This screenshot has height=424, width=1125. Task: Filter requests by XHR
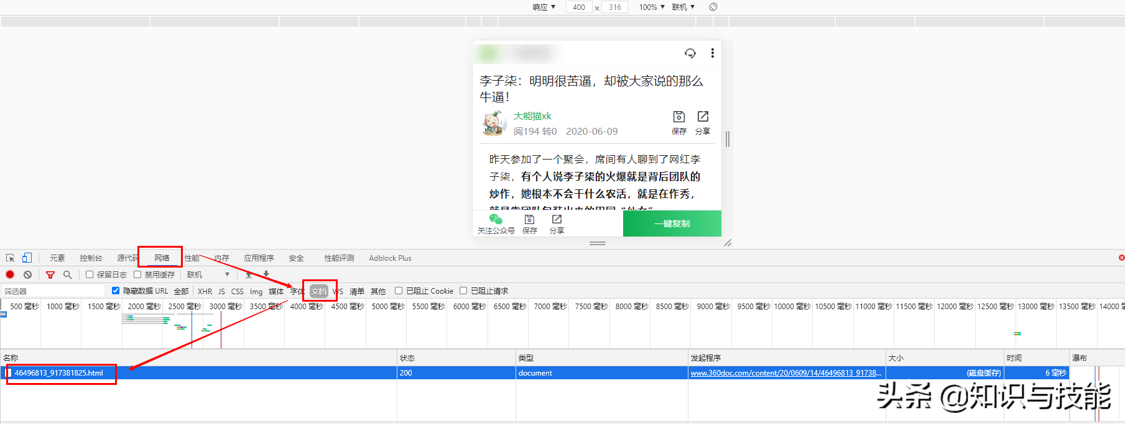tap(205, 291)
